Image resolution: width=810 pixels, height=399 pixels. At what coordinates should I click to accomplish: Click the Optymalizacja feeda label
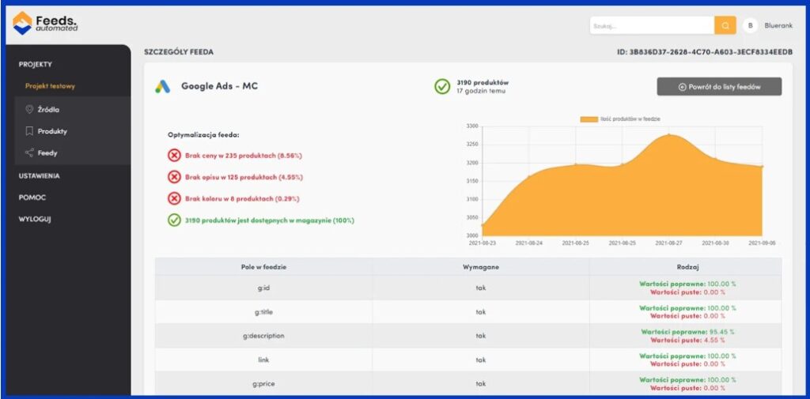point(203,135)
